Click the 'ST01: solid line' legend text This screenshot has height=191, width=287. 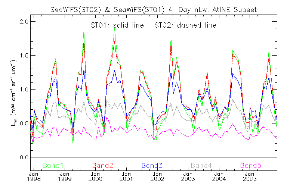point(117,25)
